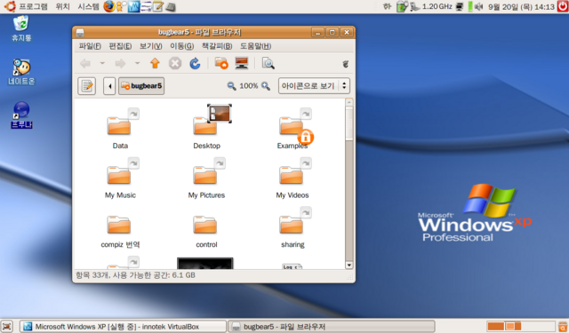Toggle the 한 input method indicator
Screen dimensions: 569x333
tap(388, 6)
